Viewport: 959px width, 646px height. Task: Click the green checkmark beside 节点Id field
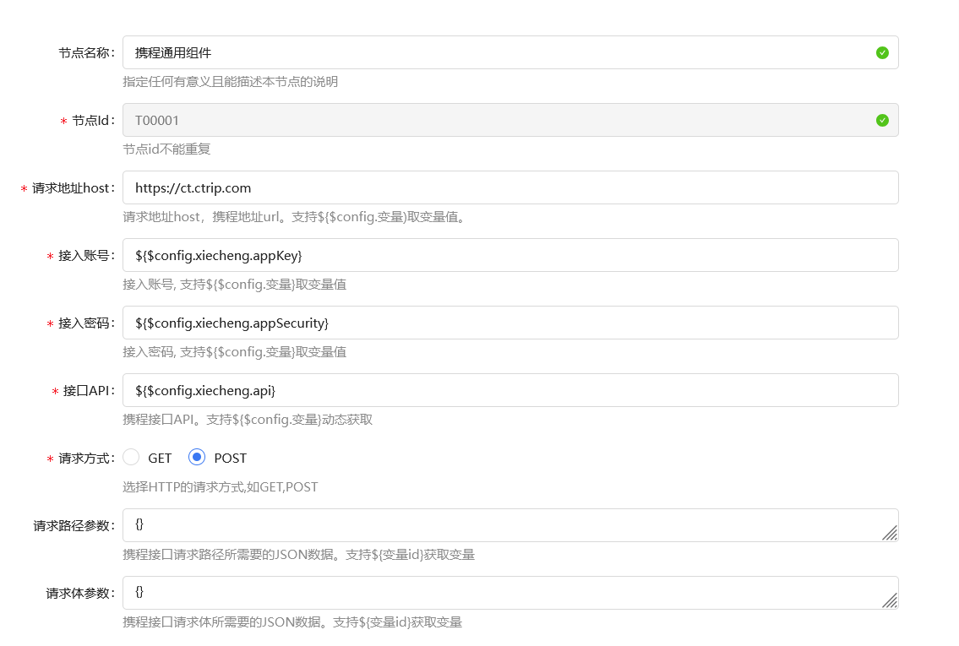882,120
